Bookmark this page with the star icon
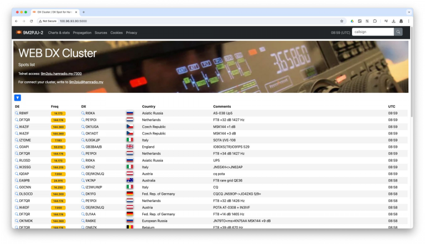The width and height of the screenshot is (425, 244). tap(341, 21)
